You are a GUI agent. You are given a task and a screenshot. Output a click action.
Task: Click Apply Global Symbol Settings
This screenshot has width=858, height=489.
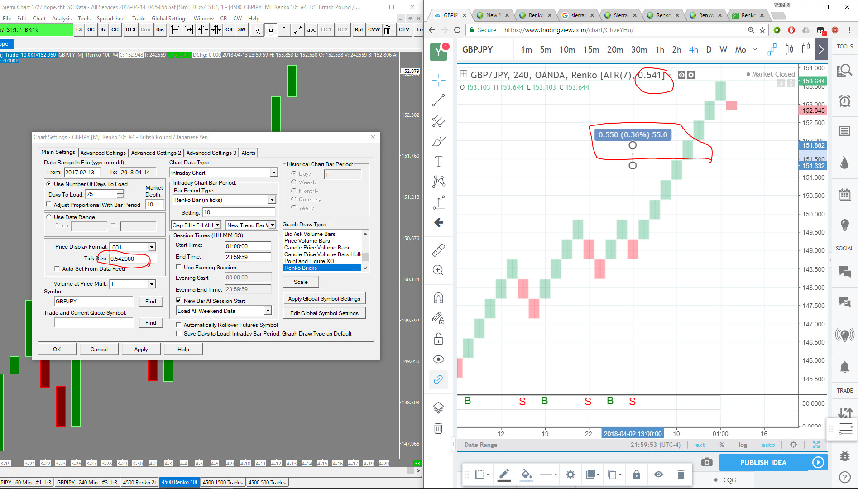click(324, 298)
